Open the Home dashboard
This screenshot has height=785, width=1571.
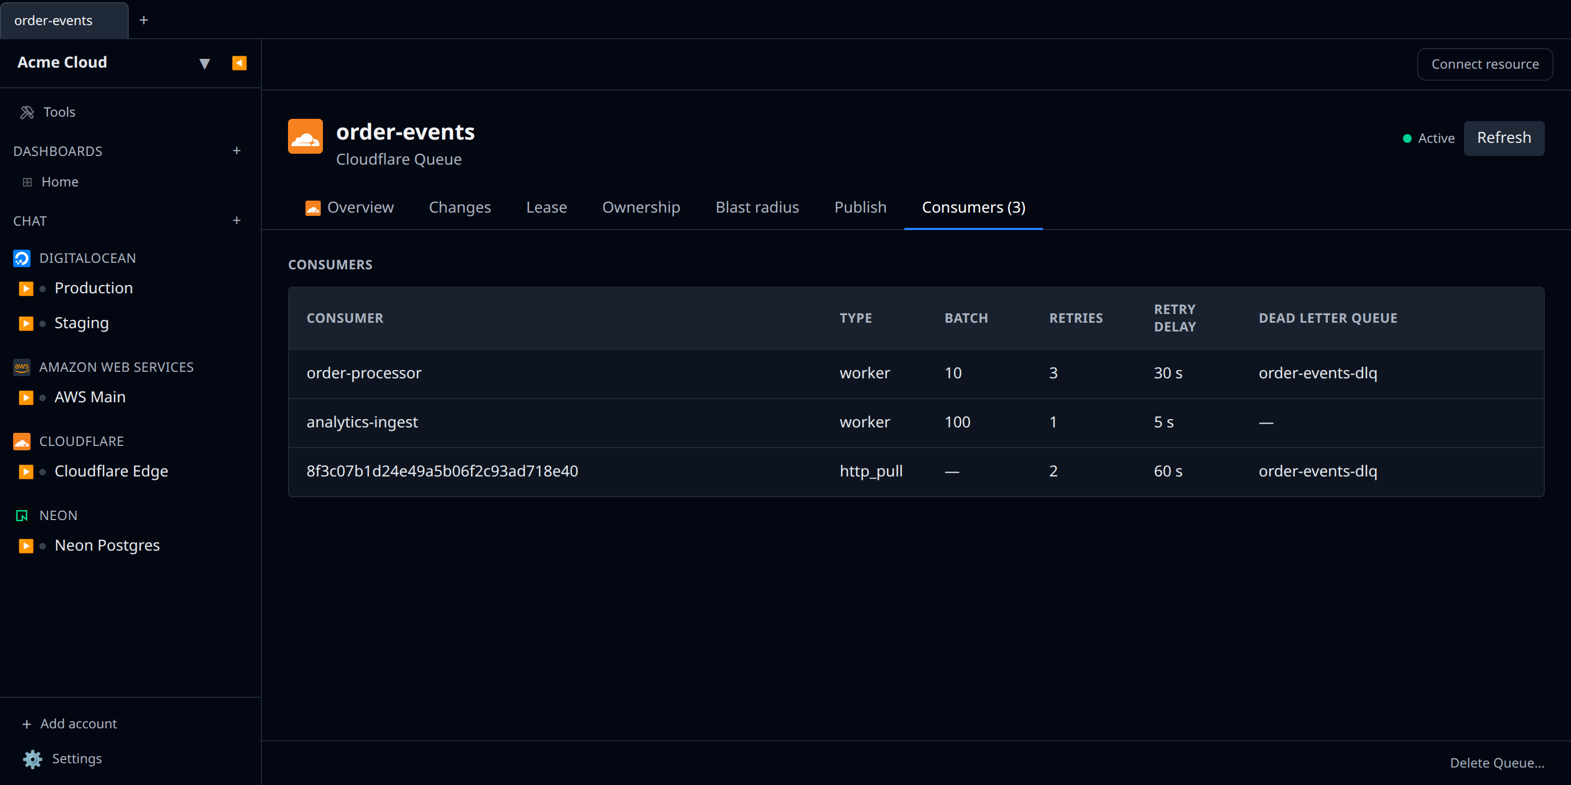60,182
